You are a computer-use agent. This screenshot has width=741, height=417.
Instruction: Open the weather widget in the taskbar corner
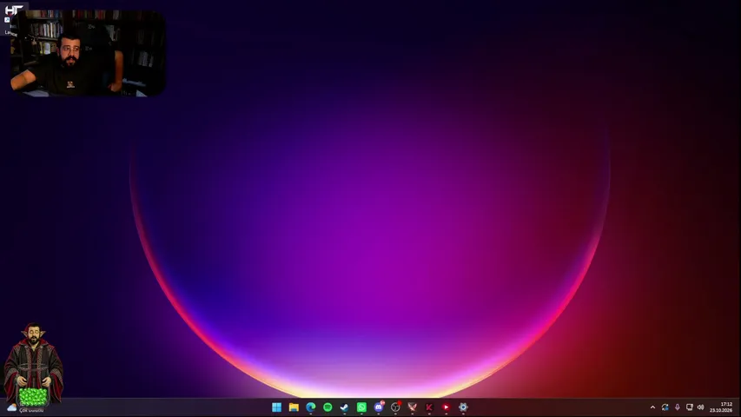[23, 407]
